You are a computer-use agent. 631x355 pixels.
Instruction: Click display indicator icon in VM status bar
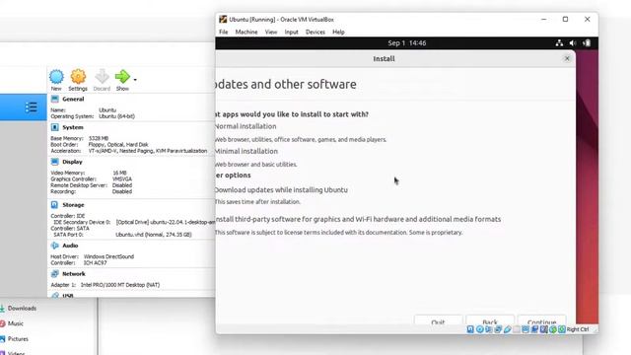(526, 329)
